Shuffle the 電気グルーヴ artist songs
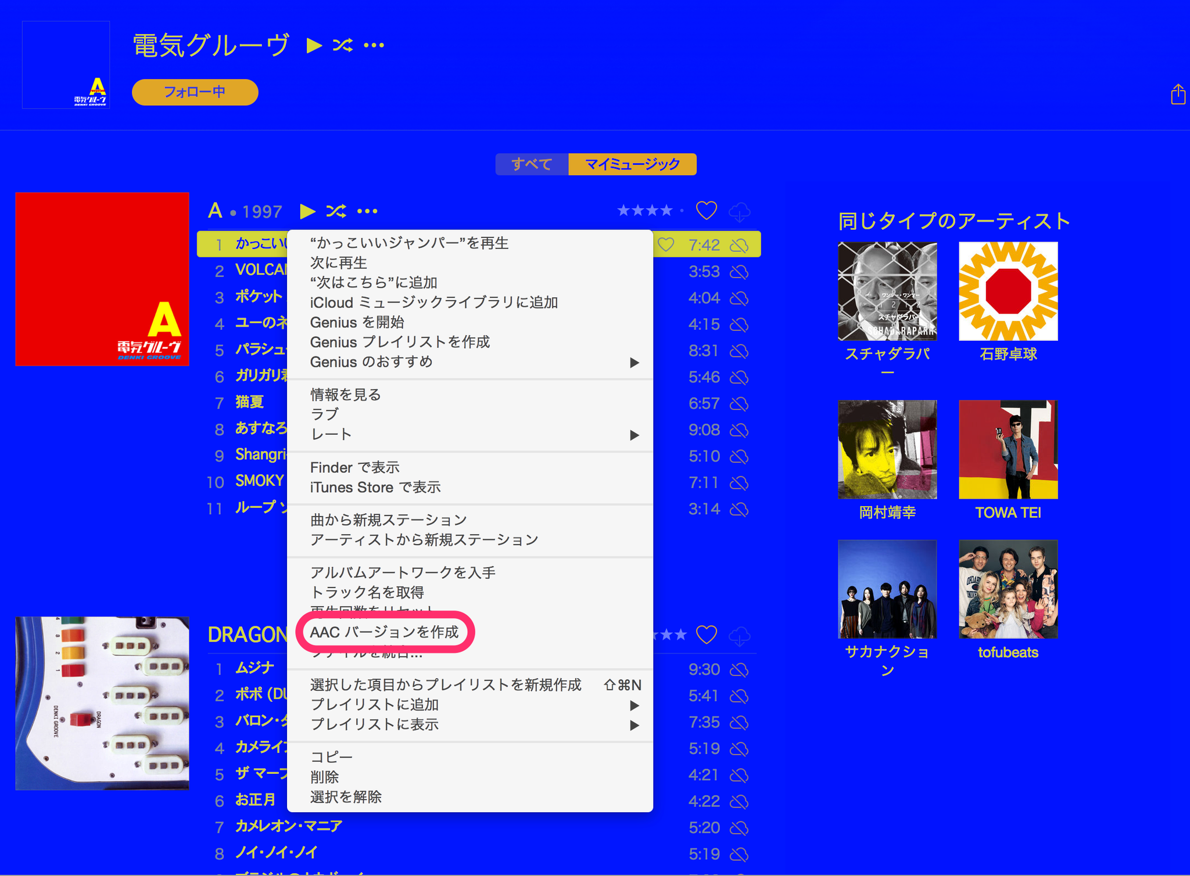Screen dimensions: 1190x876 point(343,45)
